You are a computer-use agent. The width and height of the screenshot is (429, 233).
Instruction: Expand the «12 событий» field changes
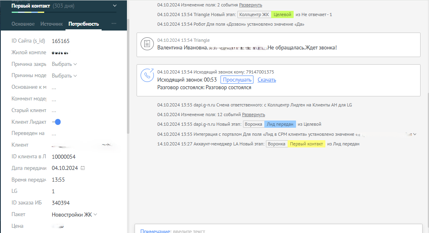[253, 114]
